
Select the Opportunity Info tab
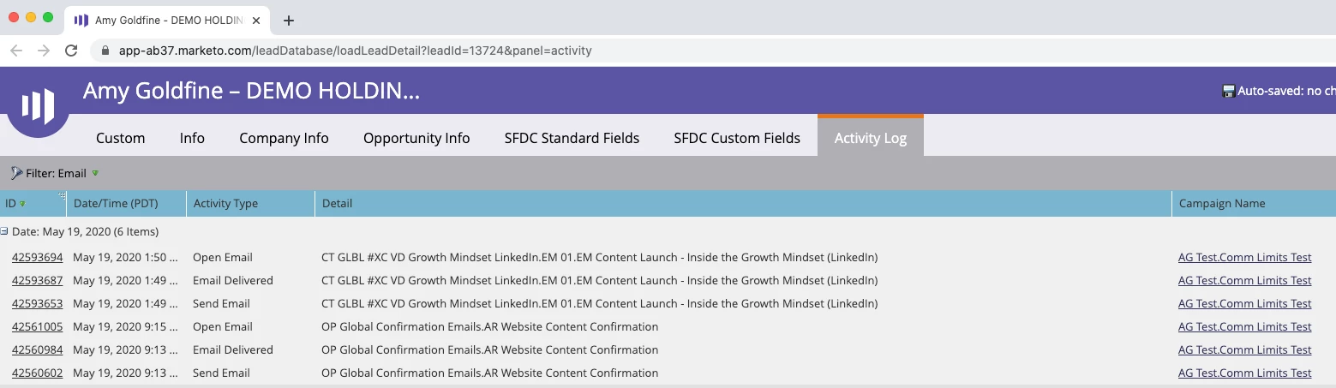416,138
